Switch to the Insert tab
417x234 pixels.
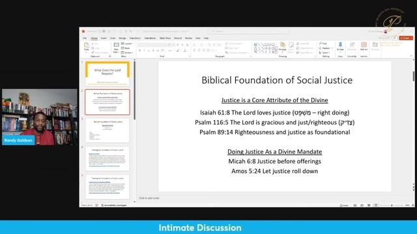104,38
